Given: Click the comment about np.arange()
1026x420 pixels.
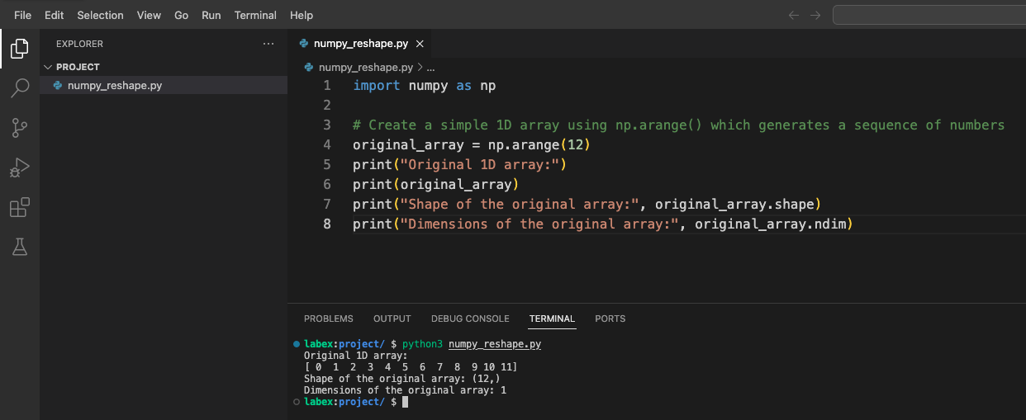Looking at the screenshot, I should [678, 125].
